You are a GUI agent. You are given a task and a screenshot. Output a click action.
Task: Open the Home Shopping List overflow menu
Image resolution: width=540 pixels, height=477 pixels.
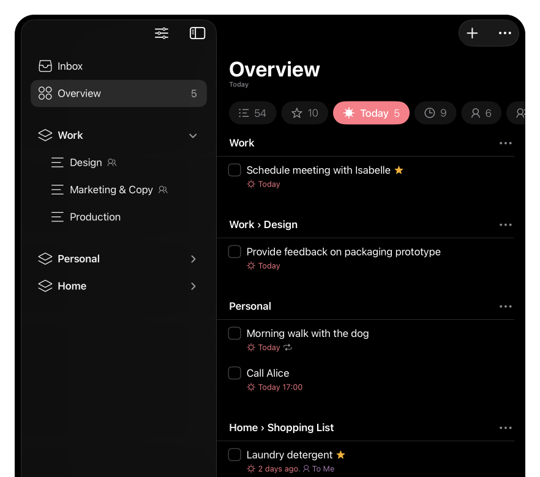pyautogui.click(x=506, y=427)
